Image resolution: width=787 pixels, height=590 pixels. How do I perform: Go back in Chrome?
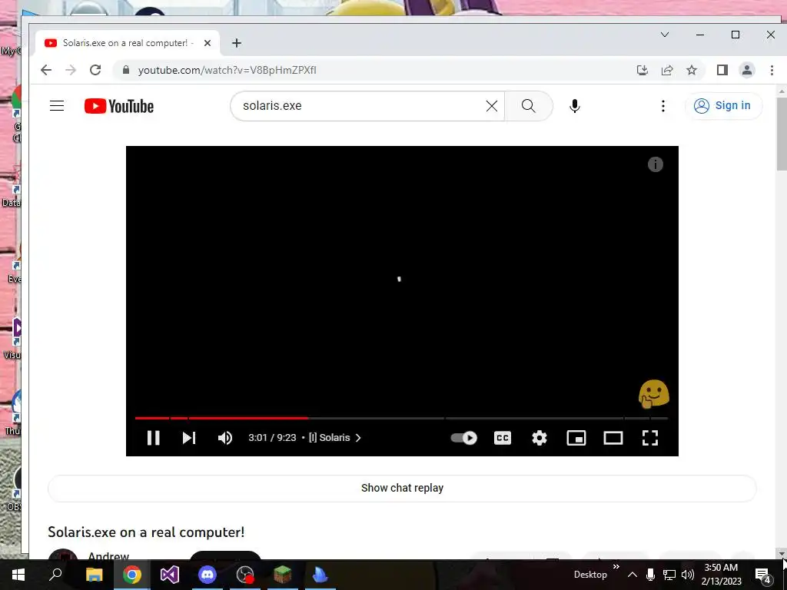click(x=46, y=70)
